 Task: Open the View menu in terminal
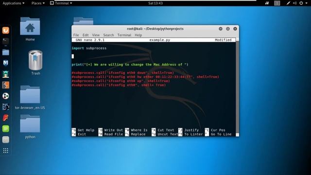click(x=96, y=35)
